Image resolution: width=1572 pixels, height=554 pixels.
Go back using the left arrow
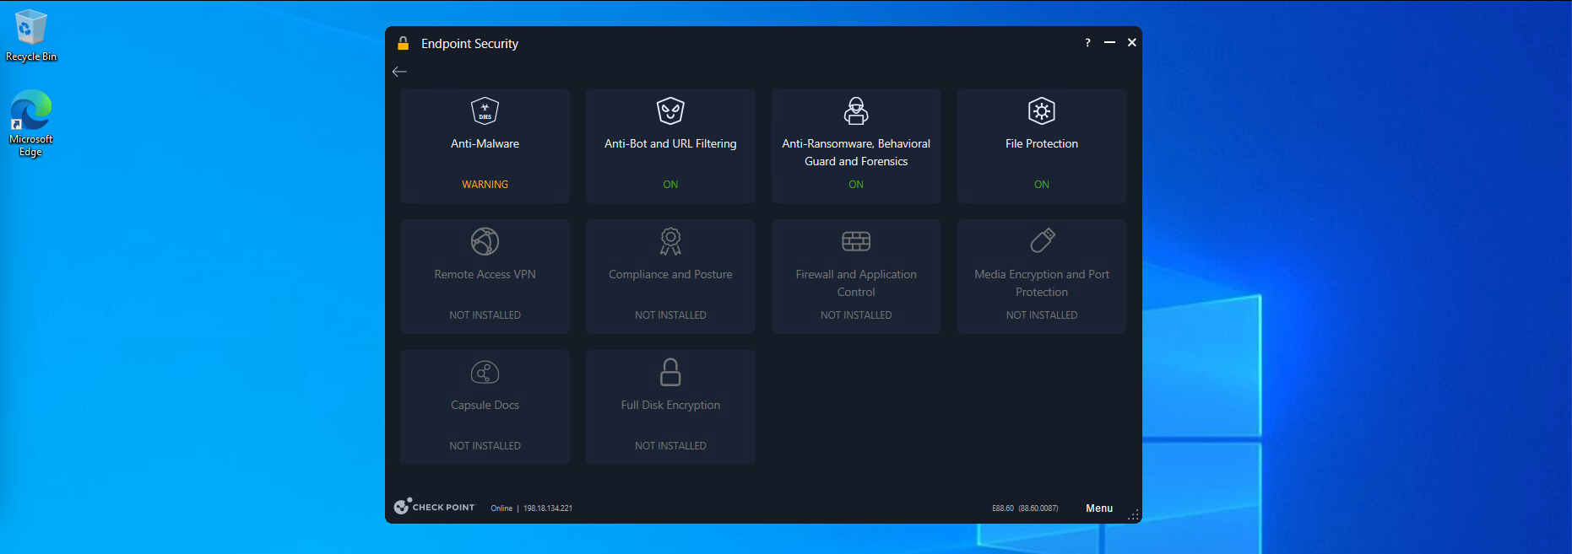point(399,72)
